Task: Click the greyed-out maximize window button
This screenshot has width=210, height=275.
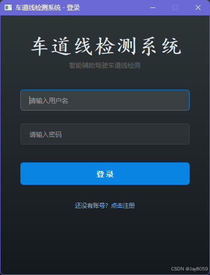Action: pos(175,7)
